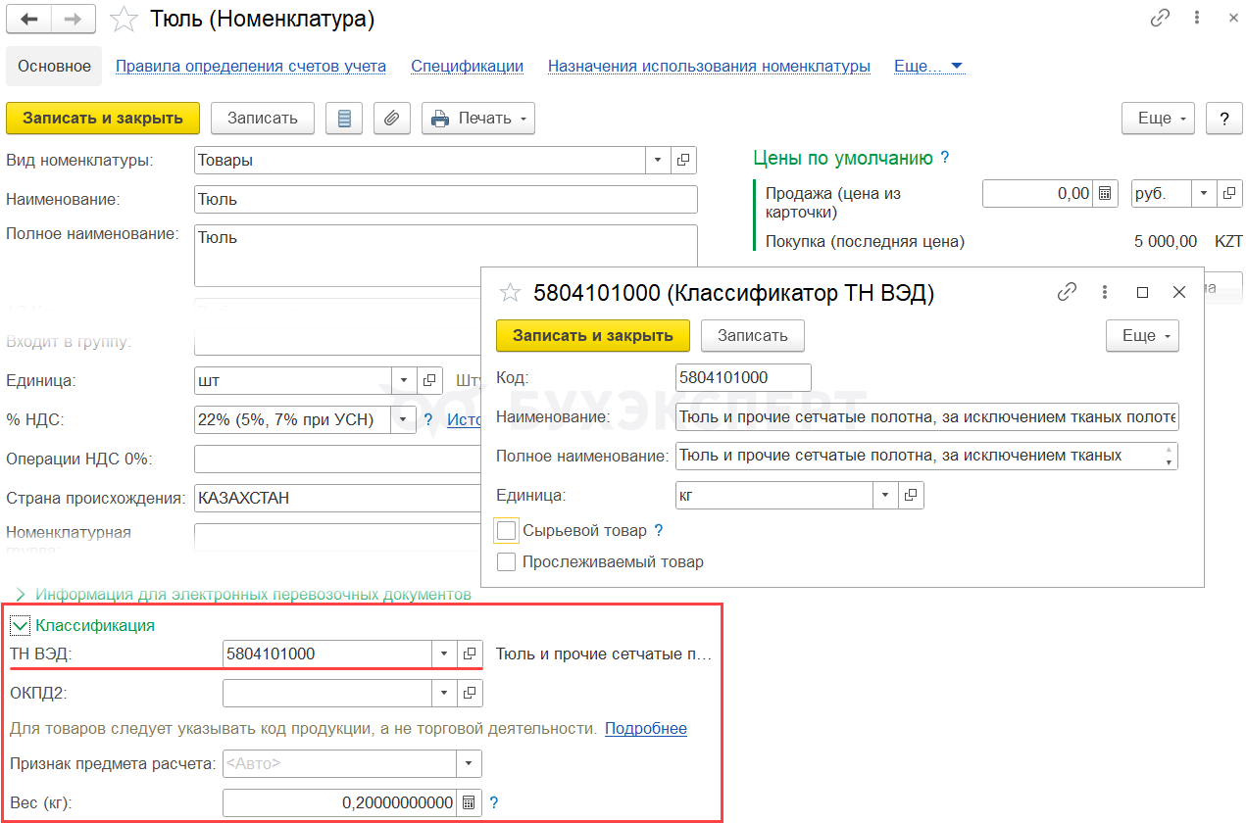This screenshot has height=823, width=1246.
Task: Click the Вес (кг) value field
Action: point(340,802)
